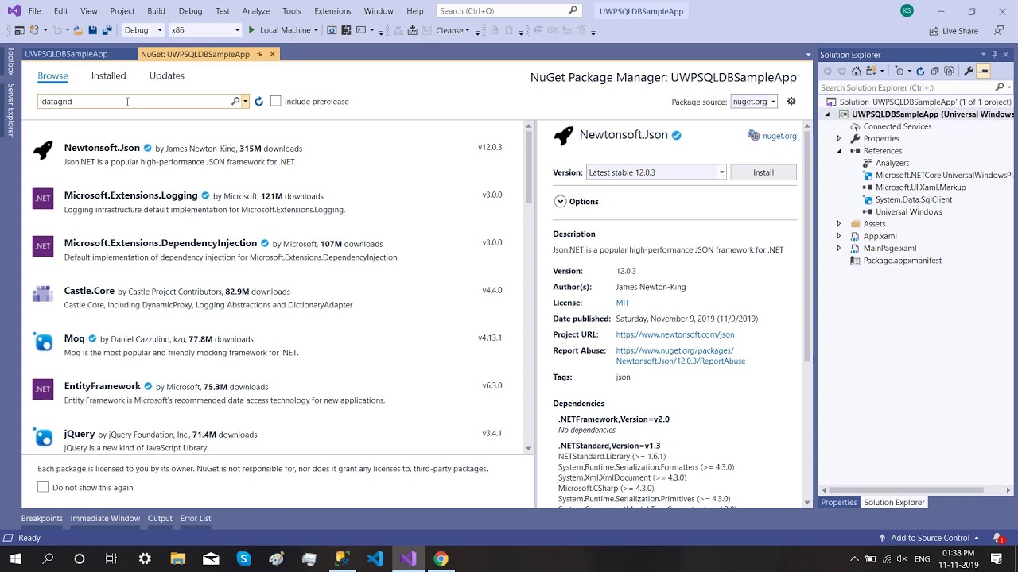This screenshot has width=1018, height=572.
Task: Open Skype from taskbar
Action: pyautogui.click(x=243, y=558)
